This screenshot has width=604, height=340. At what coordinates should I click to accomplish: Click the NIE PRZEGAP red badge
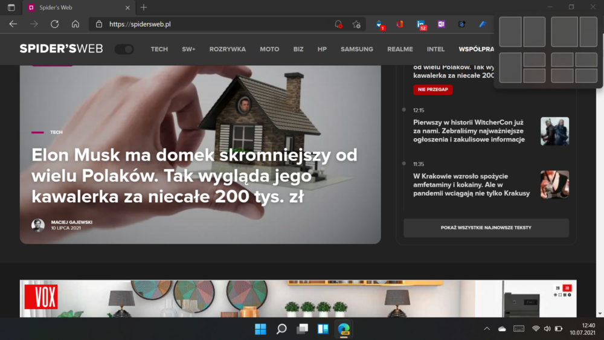432,89
